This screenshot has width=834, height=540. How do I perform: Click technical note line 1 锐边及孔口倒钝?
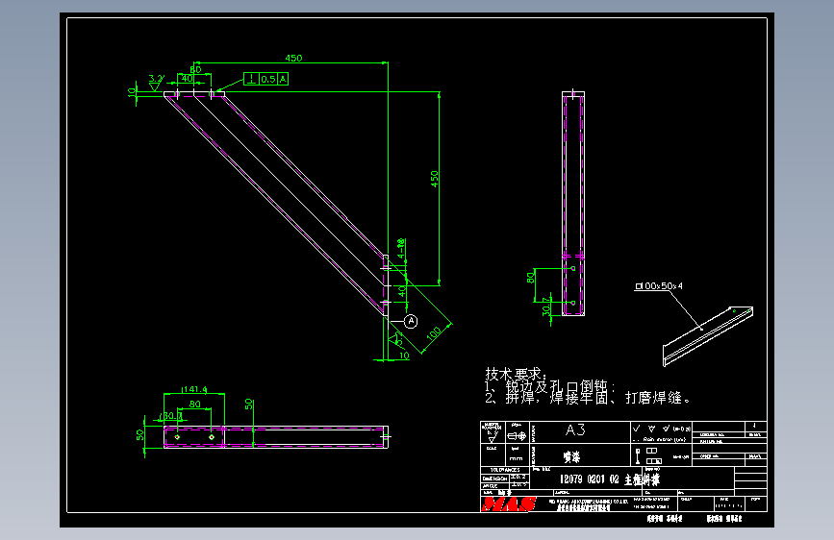click(549, 386)
